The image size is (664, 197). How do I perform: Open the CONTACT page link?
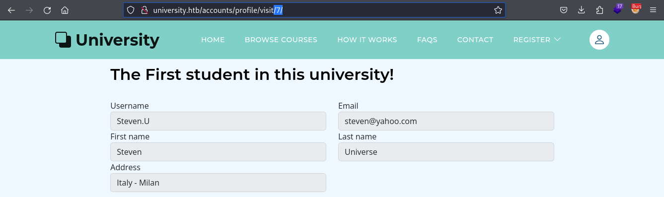coord(475,40)
